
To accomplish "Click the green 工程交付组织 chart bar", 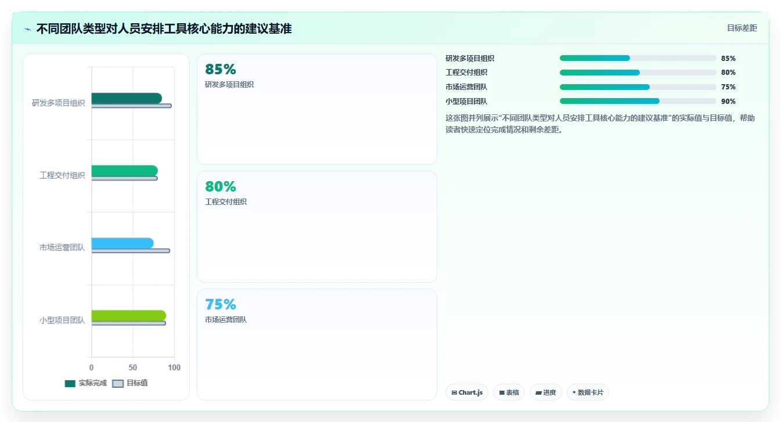I will pyautogui.click(x=125, y=171).
